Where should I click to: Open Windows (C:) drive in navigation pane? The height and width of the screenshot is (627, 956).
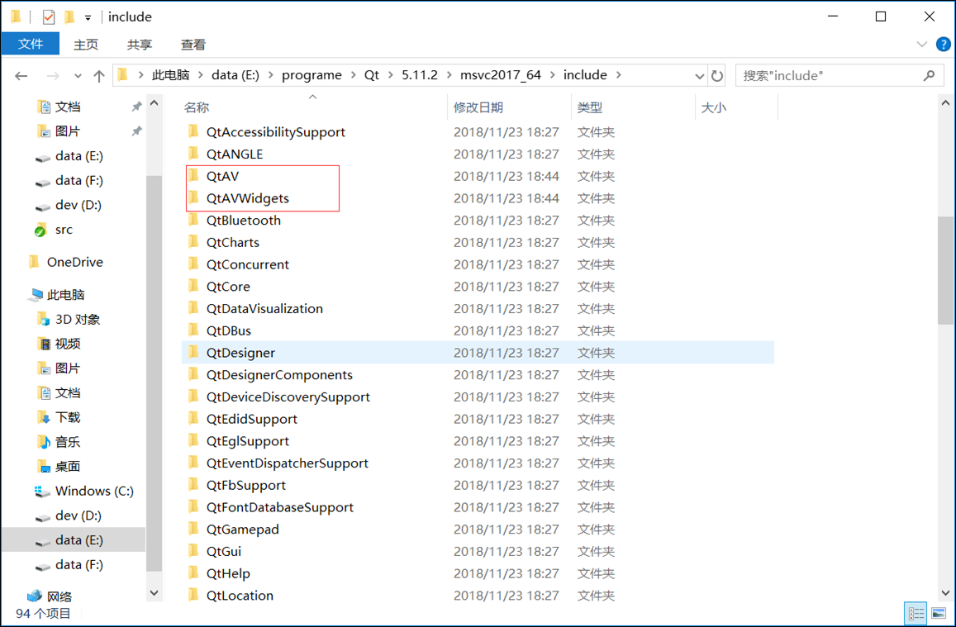[94, 492]
